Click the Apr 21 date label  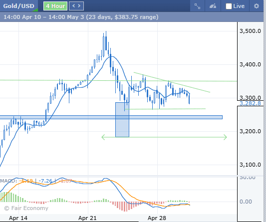tap(87, 218)
